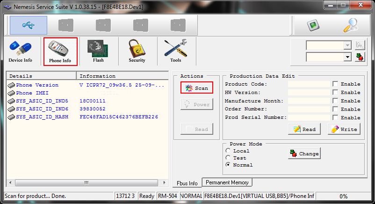This screenshot has height=204, width=375.
Task: Click the Details column header
Action: tap(41, 76)
